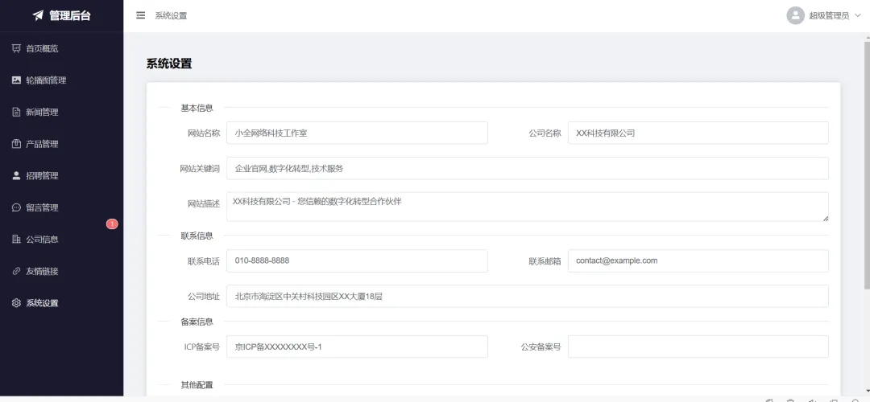870x402 pixels.
Task: Focus the 网站关键词 input field
Action: 528,168
